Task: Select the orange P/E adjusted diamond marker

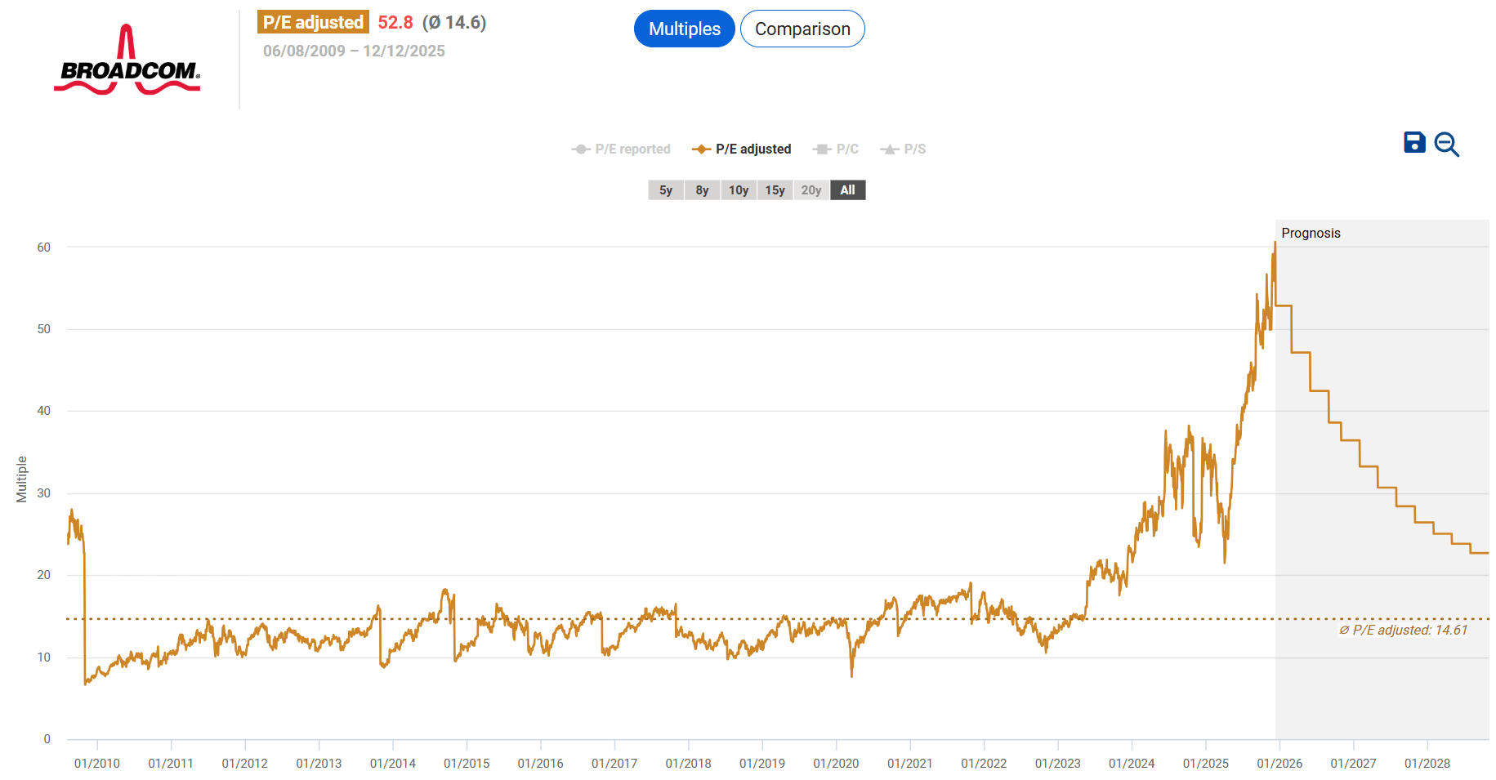Action: point(701,149)
